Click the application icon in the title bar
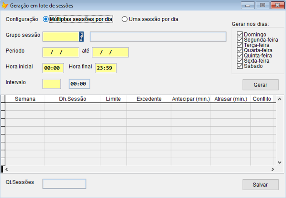The height and width of the screenshot is (198, 286). pos(5,5)
